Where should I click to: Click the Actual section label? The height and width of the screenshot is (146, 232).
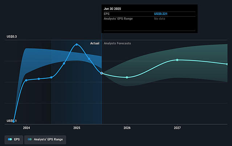point(95,43)
